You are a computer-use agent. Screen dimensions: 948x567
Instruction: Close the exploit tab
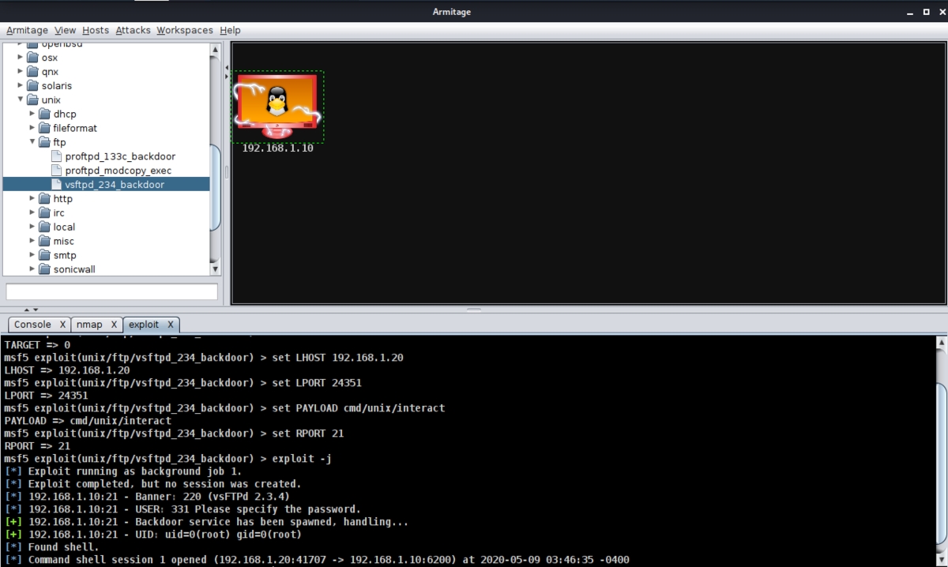[x=170, y=325]
